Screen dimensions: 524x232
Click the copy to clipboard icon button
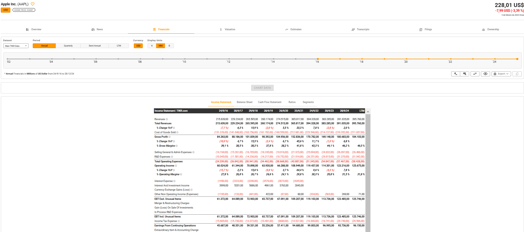tap(517, 74)
